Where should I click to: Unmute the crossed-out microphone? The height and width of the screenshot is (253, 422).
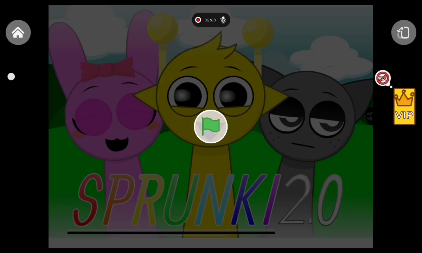pyautogui.click(x=223, y=20)
